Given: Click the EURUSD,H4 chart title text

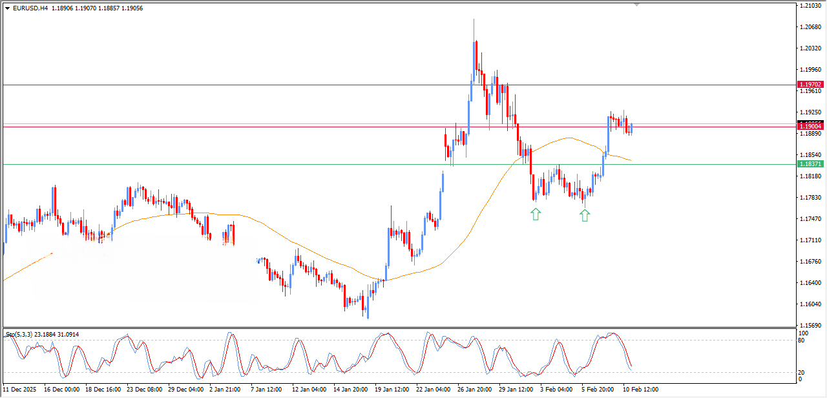Looking at the screenshot, I should pos(30,8).
